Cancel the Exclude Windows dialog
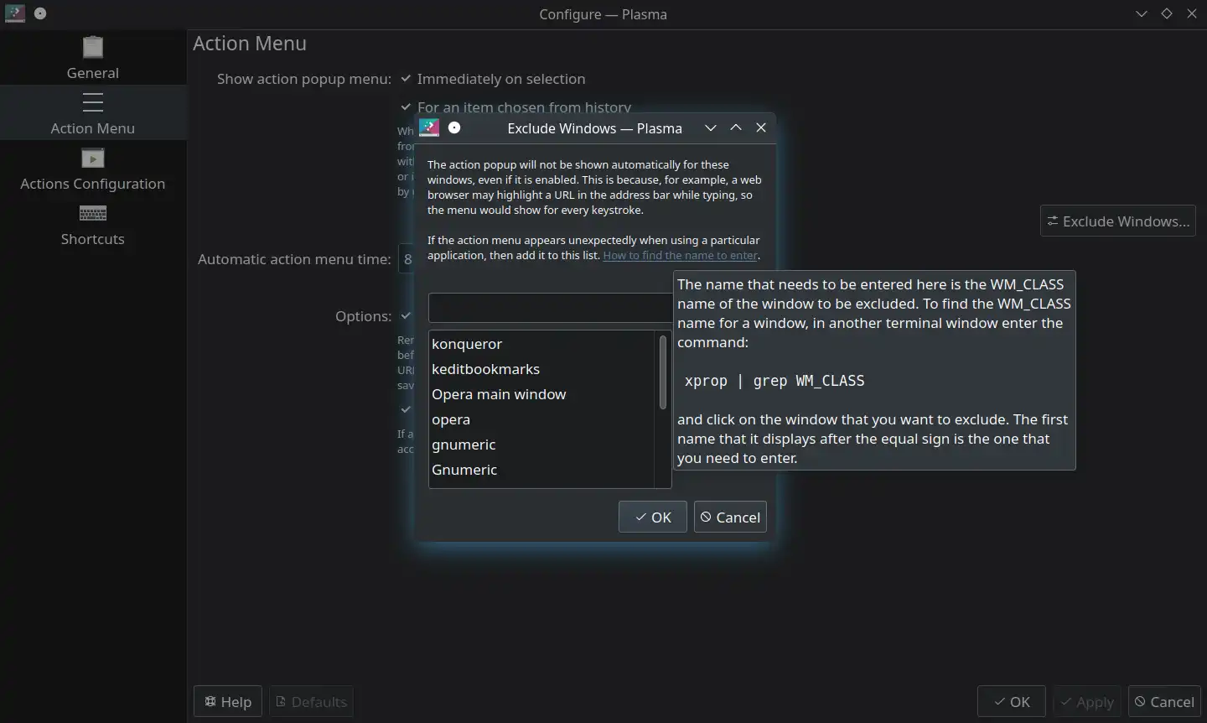1207x723 pixels. (730, 518)
